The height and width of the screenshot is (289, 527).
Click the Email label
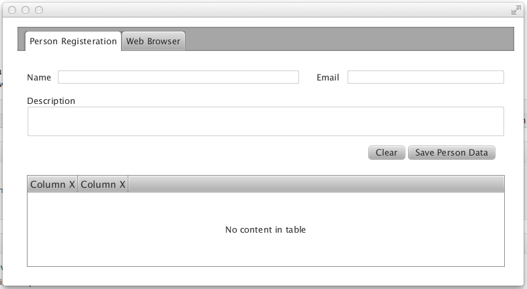pyautogui.click(x=328, y=78)
